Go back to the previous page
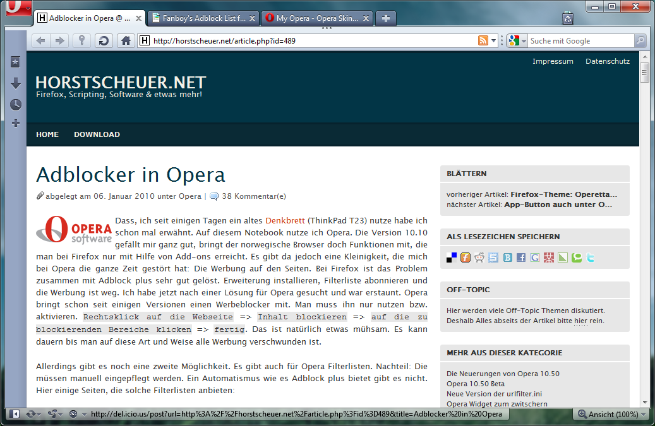 point(41,40)
